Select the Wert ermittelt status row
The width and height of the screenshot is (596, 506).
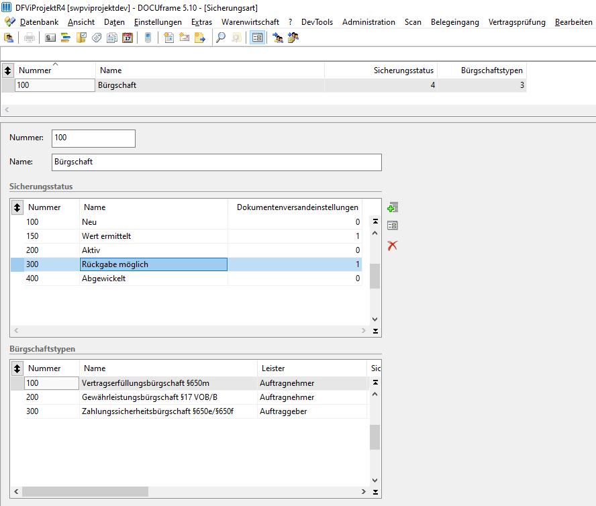(187, 236)
